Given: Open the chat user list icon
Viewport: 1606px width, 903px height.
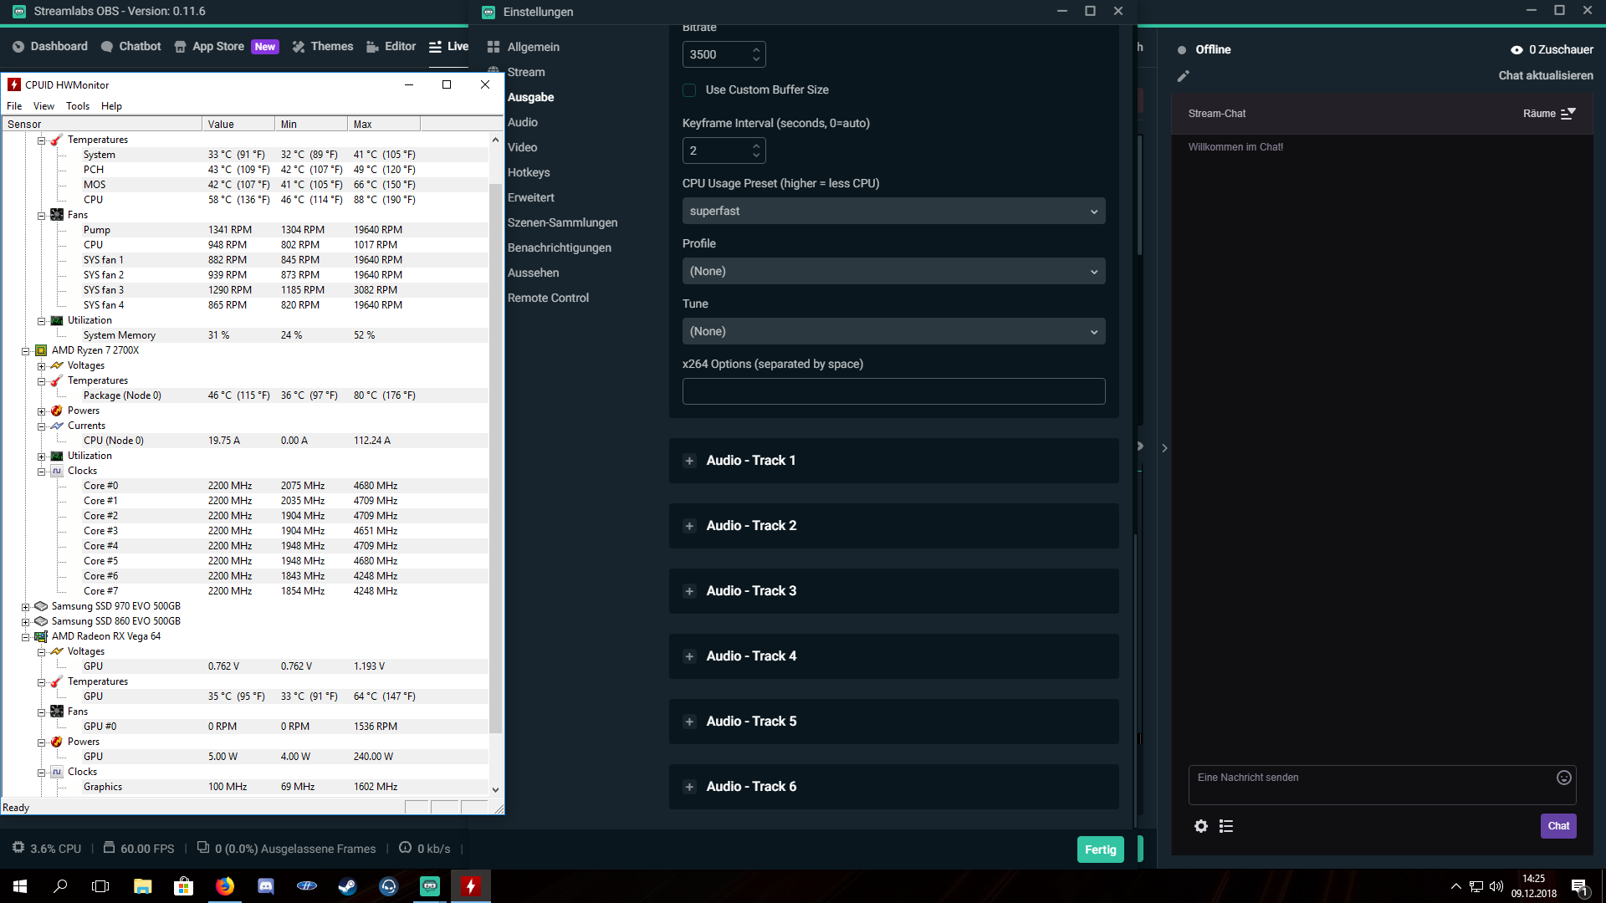Looking at the screenshot, I should (1226, 826).
